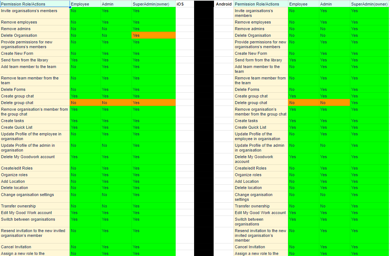
Task: Click iOS 'Delete location' row label
Action: point(35,188)
